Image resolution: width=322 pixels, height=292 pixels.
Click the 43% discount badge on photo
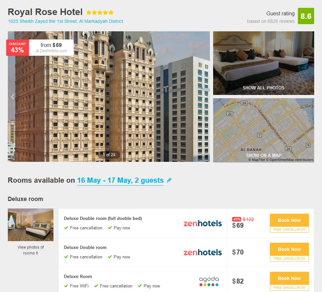pyautogui.click(x=18, y=48)
